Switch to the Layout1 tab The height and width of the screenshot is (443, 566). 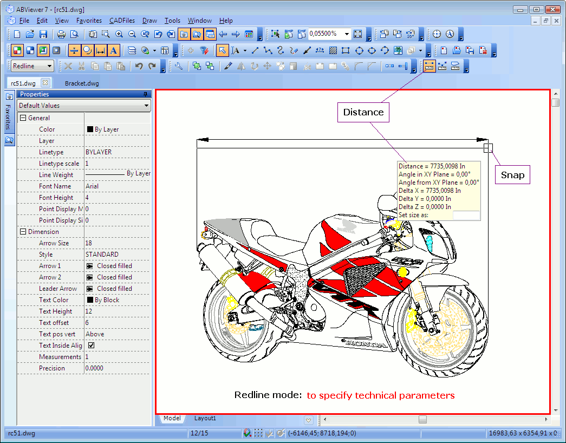pyautogui.click(x=205, y=418)
